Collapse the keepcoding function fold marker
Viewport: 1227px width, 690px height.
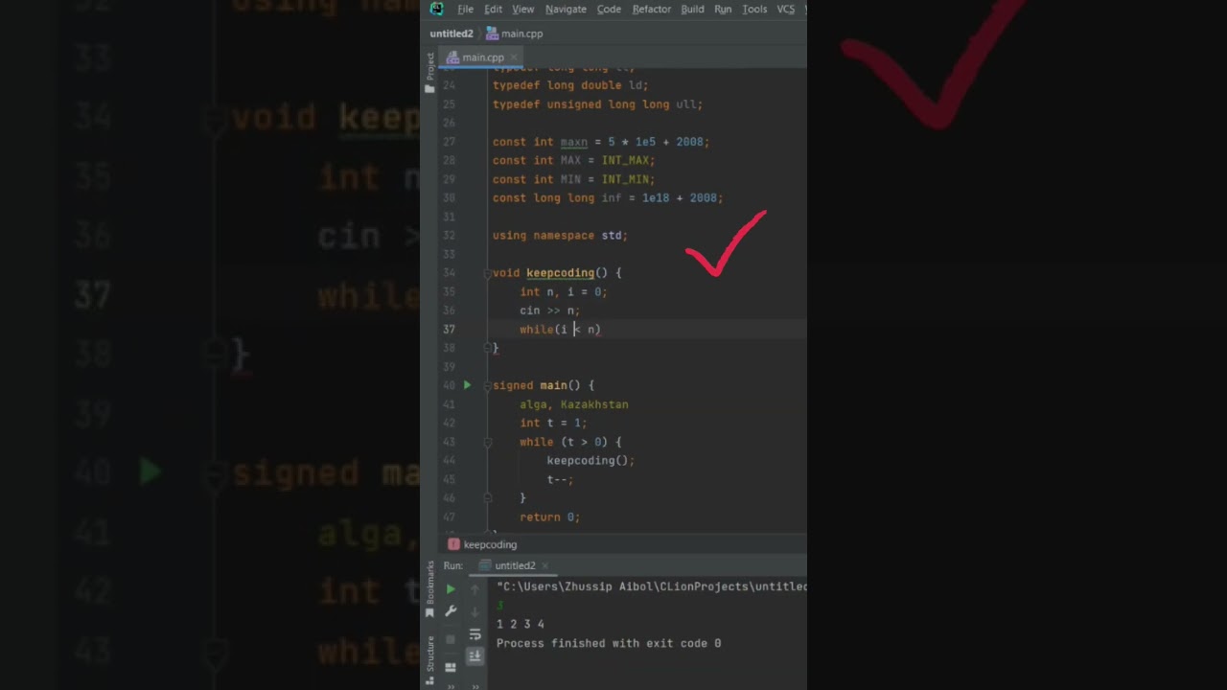pyautogui.click(x=488, y=273)
